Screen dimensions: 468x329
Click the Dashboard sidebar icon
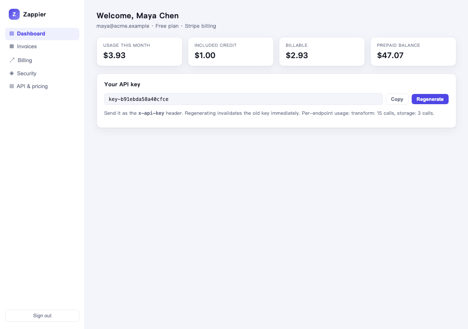tap(12, 34)
